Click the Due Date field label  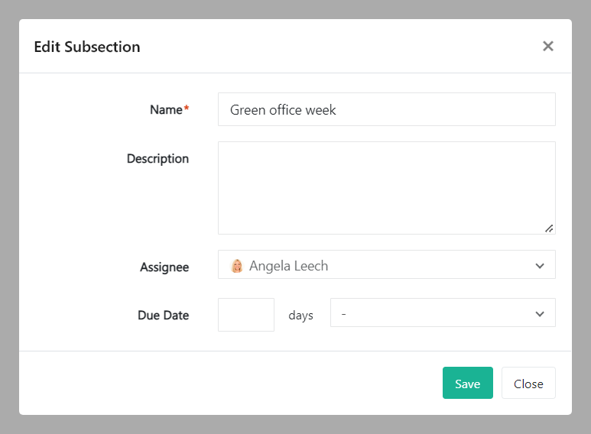(x=163, y=315)
